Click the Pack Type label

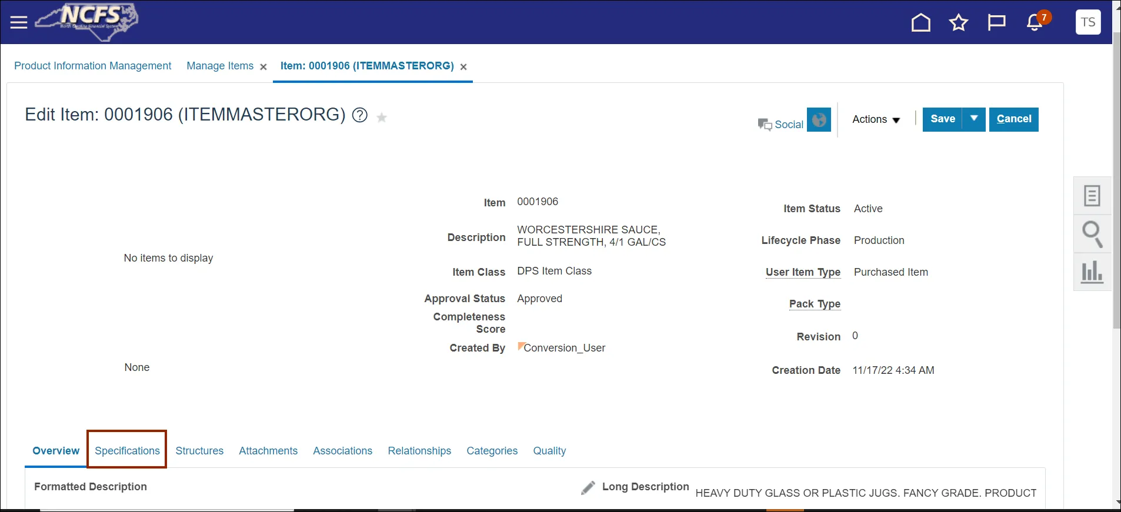click(815, 304)
